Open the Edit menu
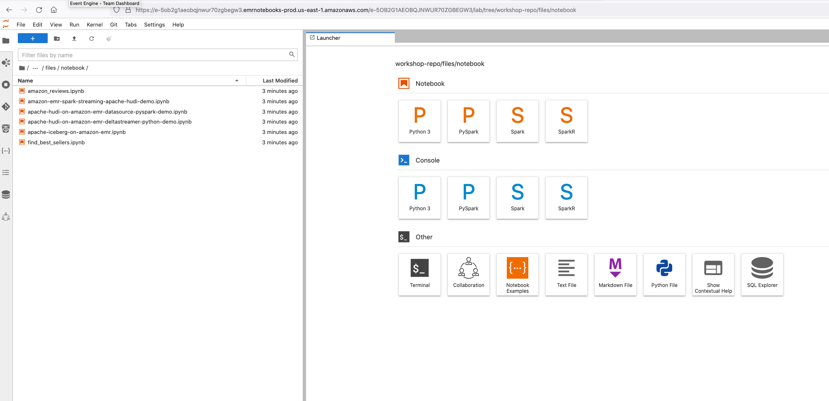Image resolution: width=829 pixels, height=401 pixels. (37, 24)
